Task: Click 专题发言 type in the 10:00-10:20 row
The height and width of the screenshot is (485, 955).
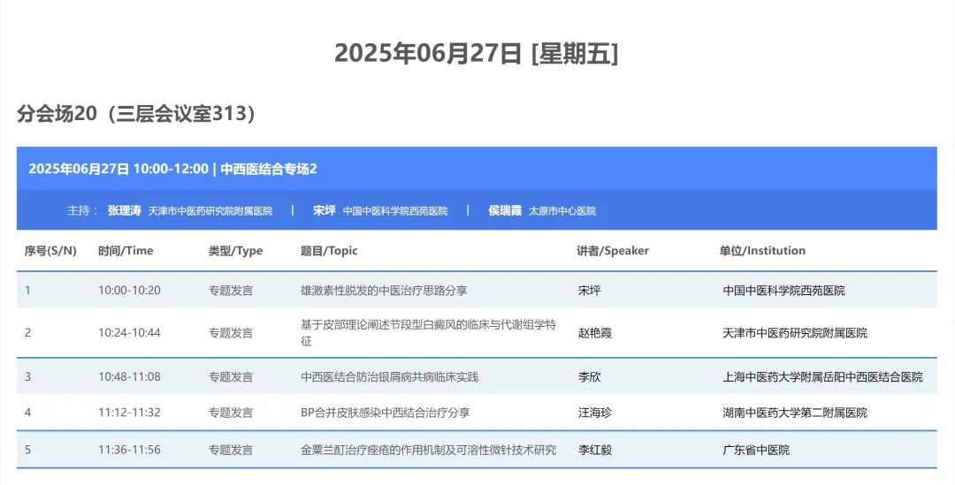Action: [x=231, y=291]
